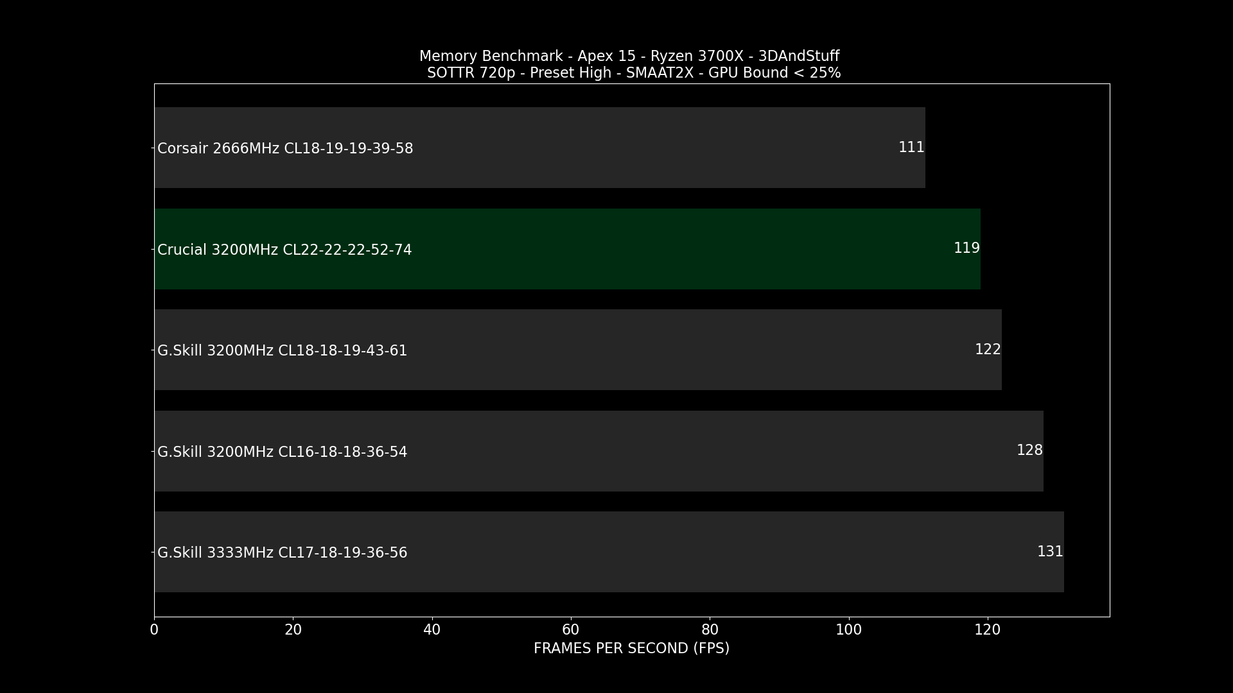This screenshot has height=693, width=1233.
Task: Click the 120 tick on the x-axis
Action: point(987,630)
